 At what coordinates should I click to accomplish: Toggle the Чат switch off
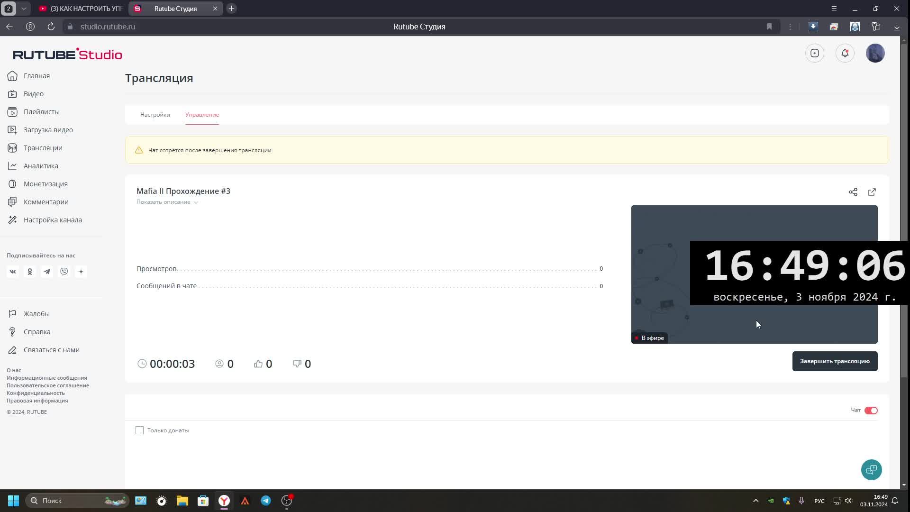tap(871, 411)
